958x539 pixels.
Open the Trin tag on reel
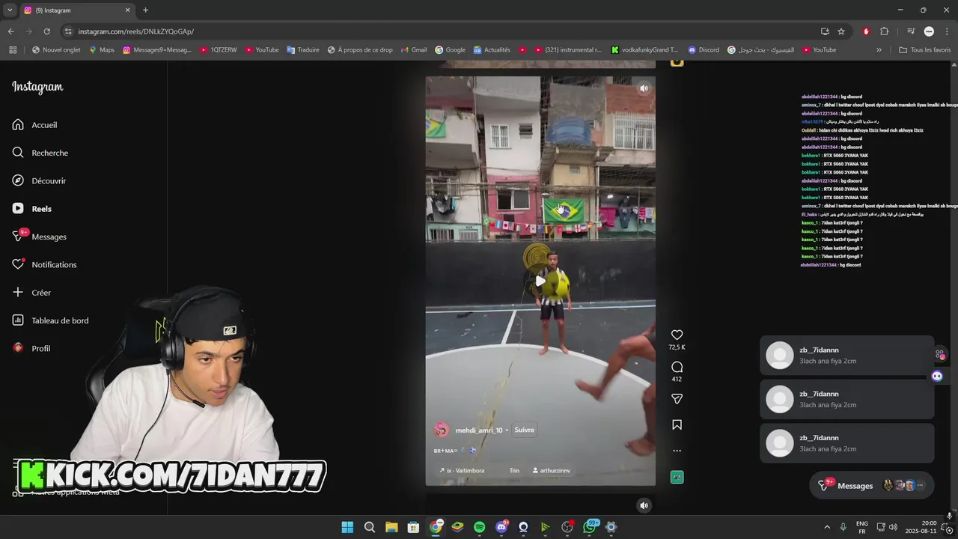[514, 471]
